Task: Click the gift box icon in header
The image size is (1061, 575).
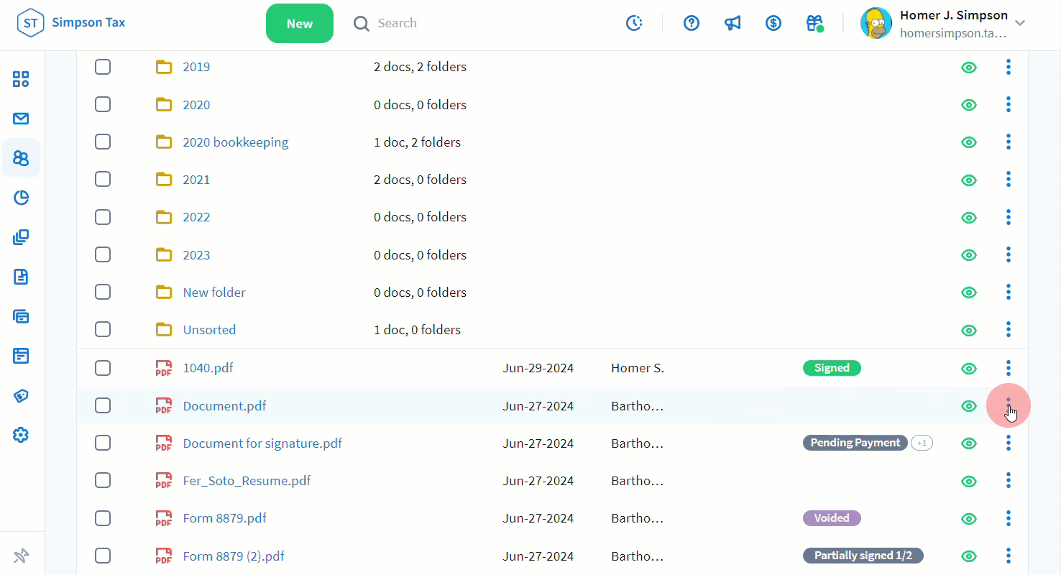Action: [814, 23]
